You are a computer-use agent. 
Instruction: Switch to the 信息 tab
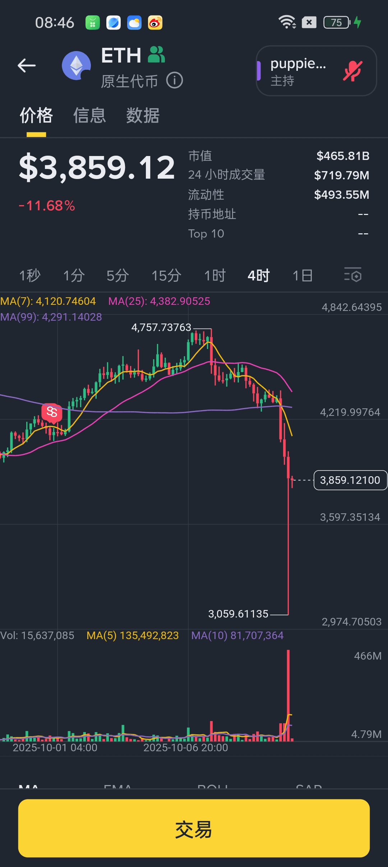tap(89, 115)
